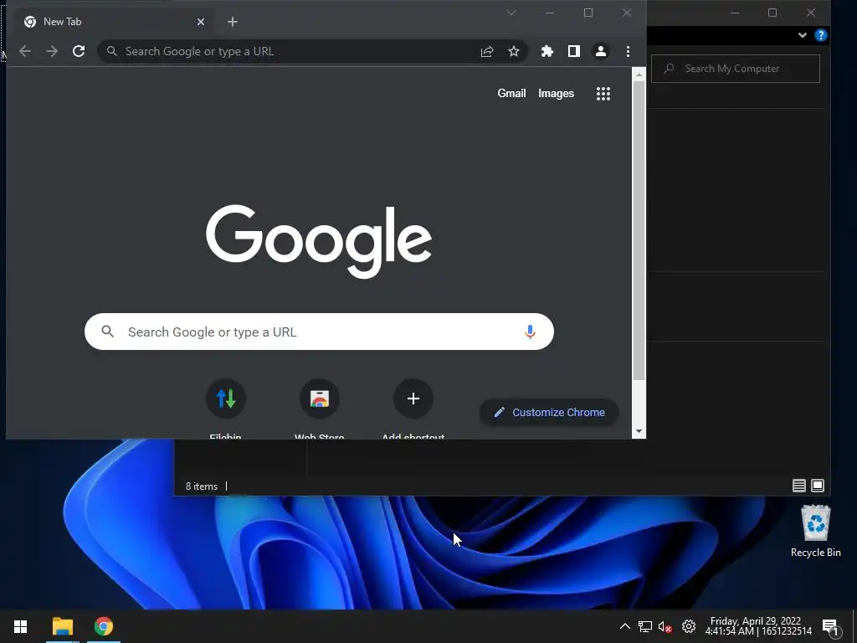Go forward using Chrome's forward arrow
Screen dimensions: 857x643
52,51
